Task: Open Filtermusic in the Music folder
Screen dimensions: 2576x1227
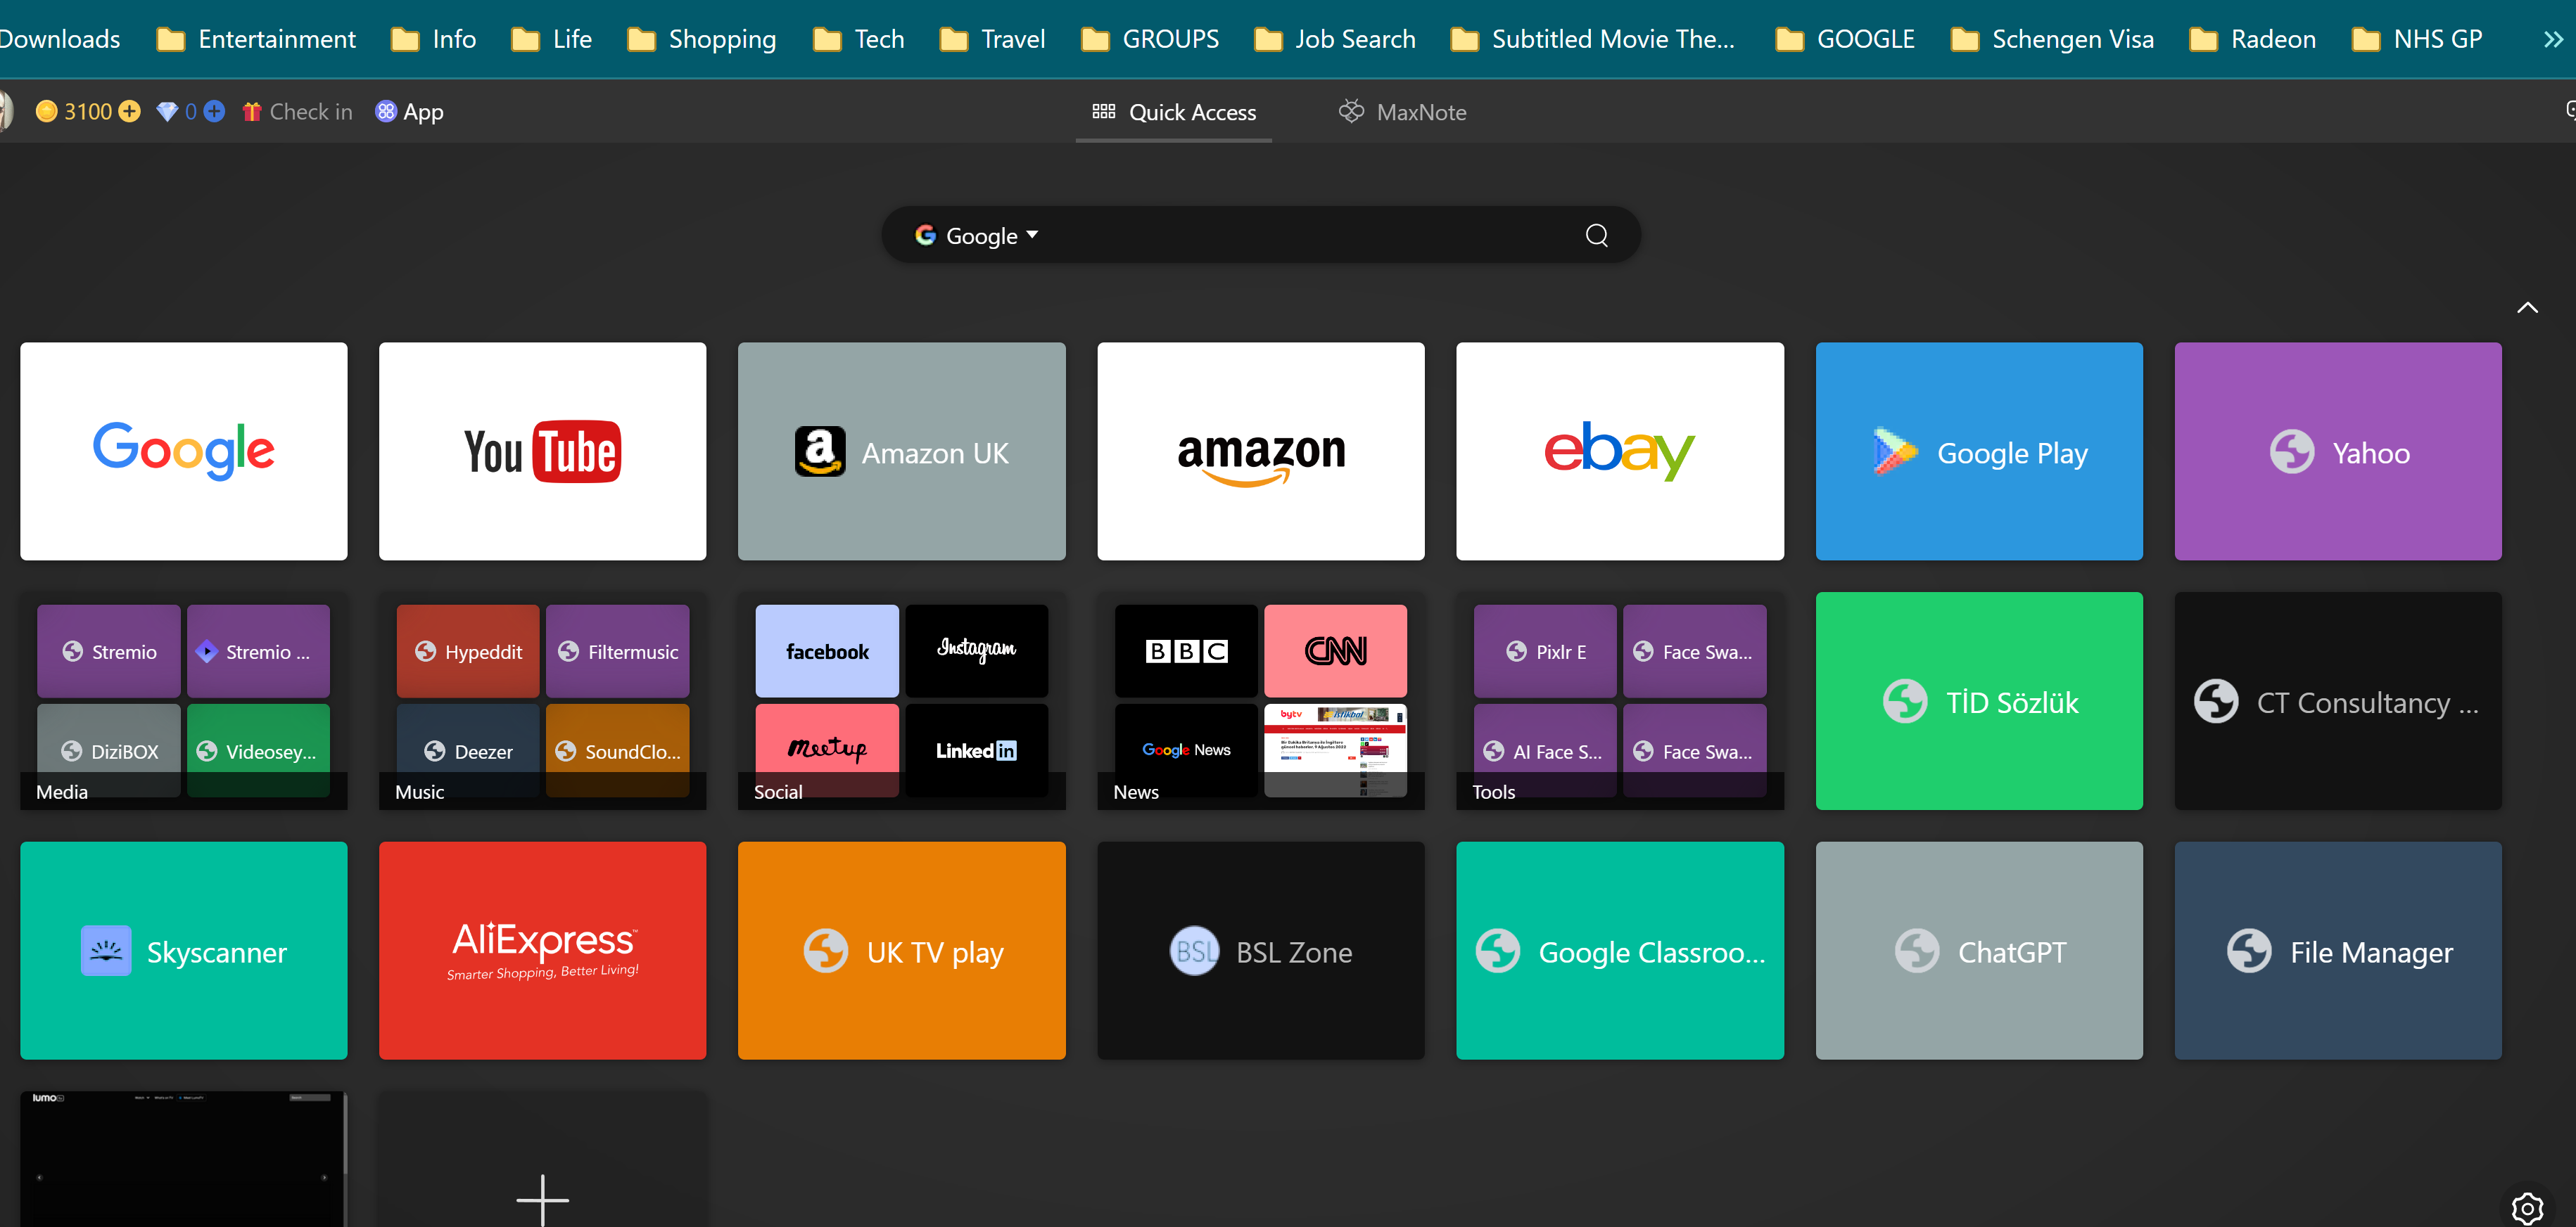Action: click(617, 650)
